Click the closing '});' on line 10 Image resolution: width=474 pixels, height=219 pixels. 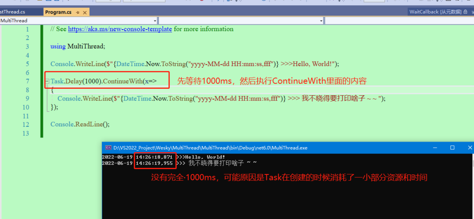pyautogui.click(x=54, y=107)
